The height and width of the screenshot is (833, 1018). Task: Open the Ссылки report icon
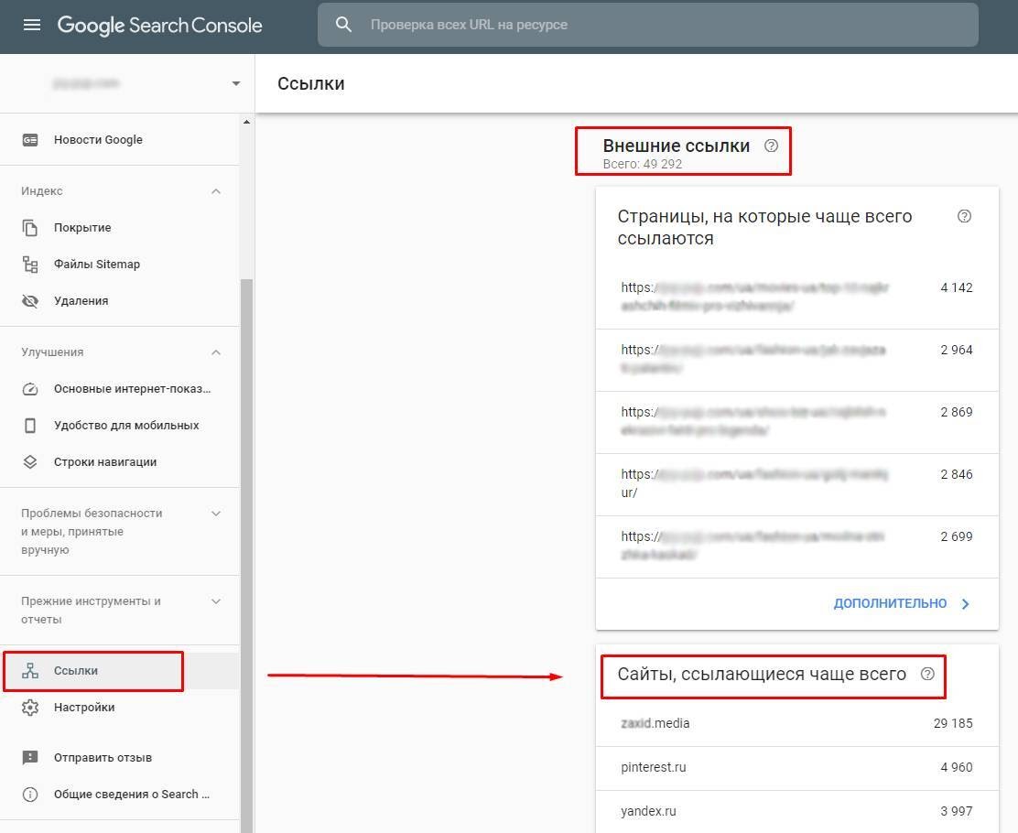32,670
